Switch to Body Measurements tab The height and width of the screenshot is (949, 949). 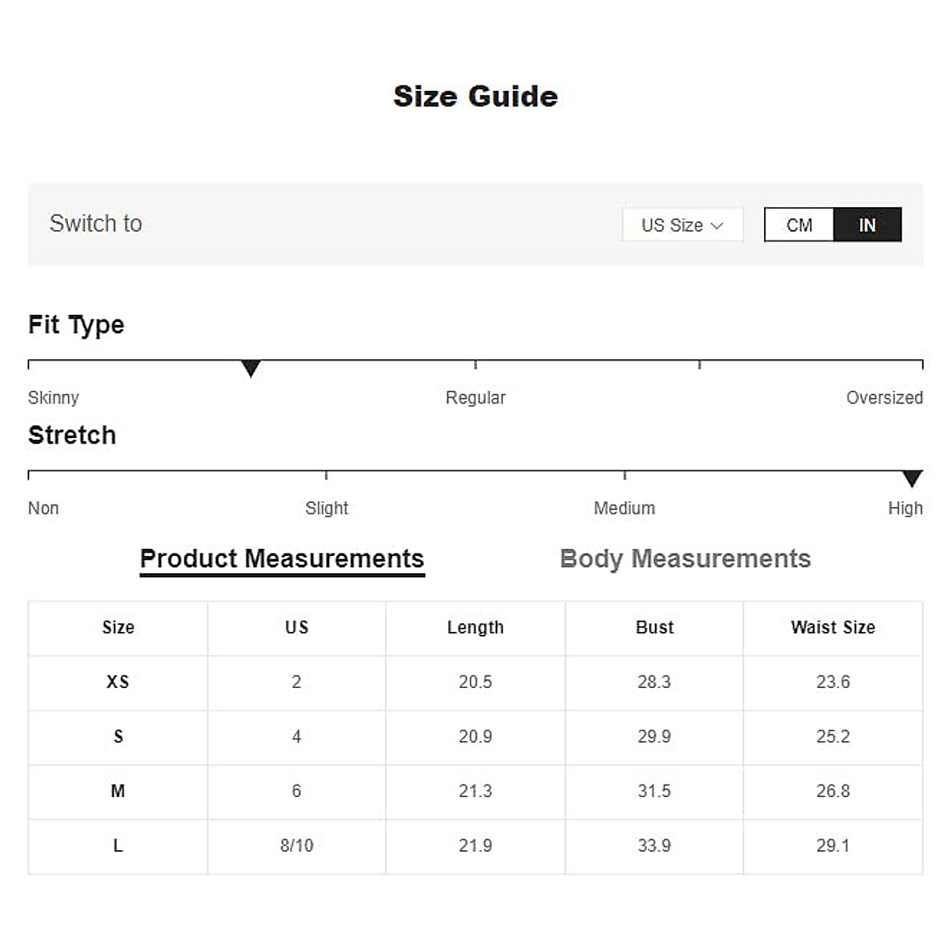pyautogui.click(x=685, y=559)
